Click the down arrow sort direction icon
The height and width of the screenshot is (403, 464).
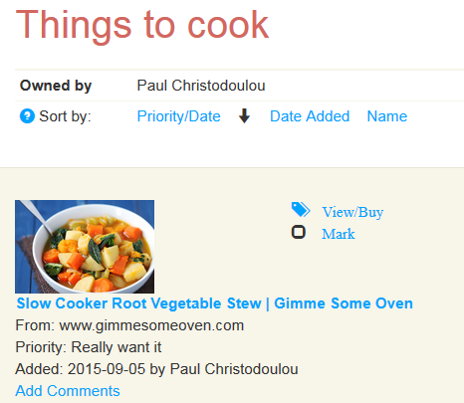coord(245,116)
